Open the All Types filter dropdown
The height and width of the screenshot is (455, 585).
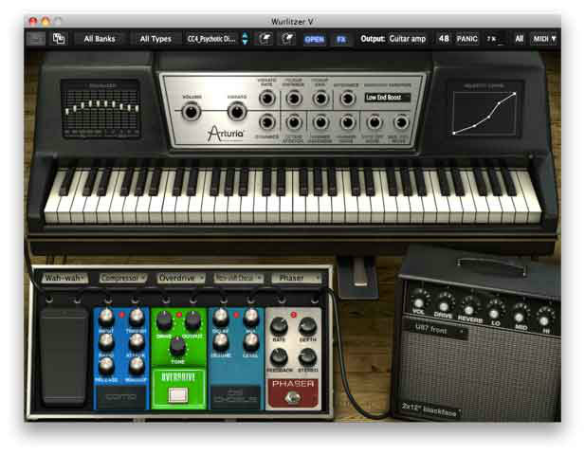155,39
